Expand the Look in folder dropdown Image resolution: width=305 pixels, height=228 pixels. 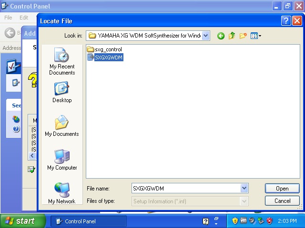[x=205, y=36]
